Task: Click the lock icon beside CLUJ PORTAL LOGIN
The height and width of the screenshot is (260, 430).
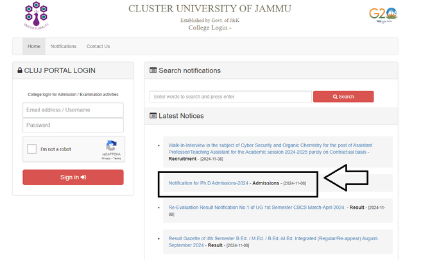Action: click(x=20, y=70)
